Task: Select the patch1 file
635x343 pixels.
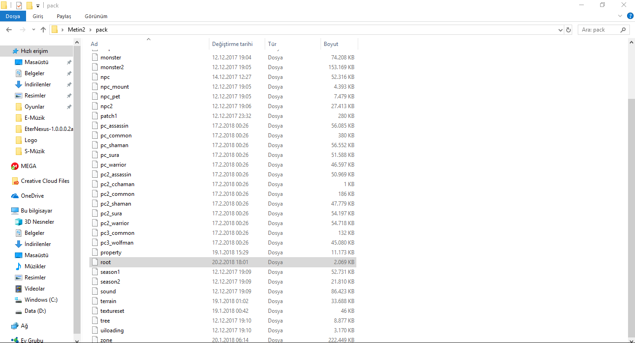Action: coord(223,116)
